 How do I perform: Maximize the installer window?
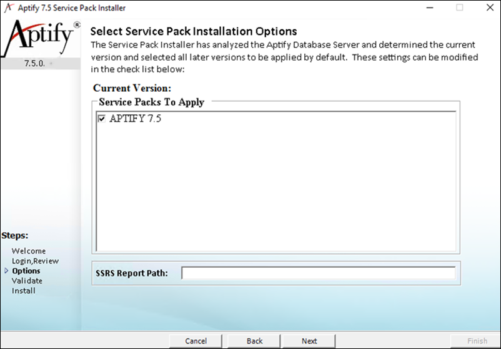(x=459, y=8)
